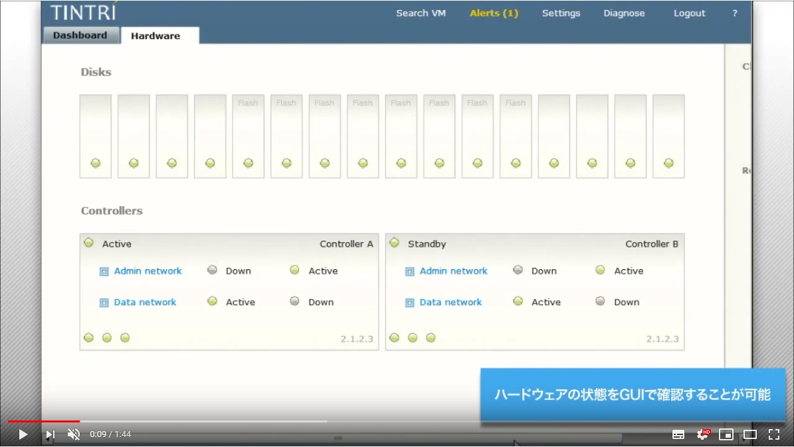The height and width of the screenshot is (447, 794).
Task: Click the Active indicator for Data network on Controller A
Action: click(212, 301)
